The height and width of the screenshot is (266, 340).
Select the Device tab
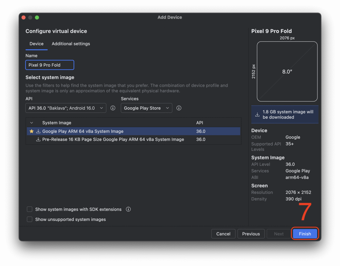click(x=37, y=44)
